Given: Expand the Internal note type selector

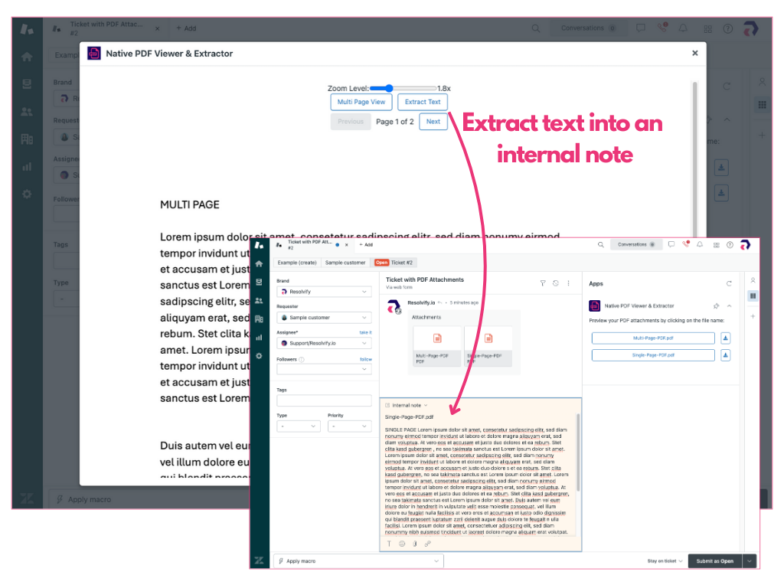Looking at the screenshot, I should tap(407, 405).
